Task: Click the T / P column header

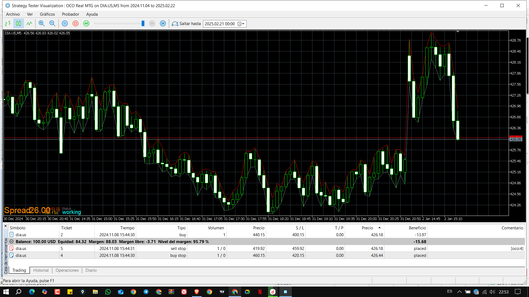Action: coord(325,228)
